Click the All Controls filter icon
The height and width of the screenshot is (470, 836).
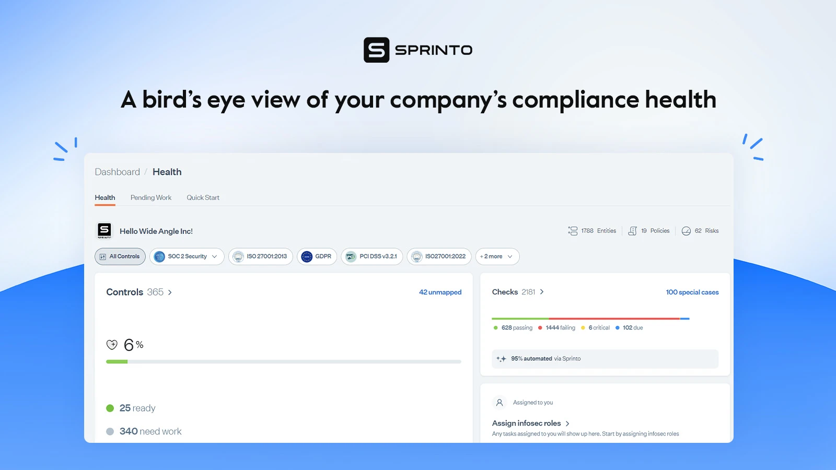click(103, 256)
